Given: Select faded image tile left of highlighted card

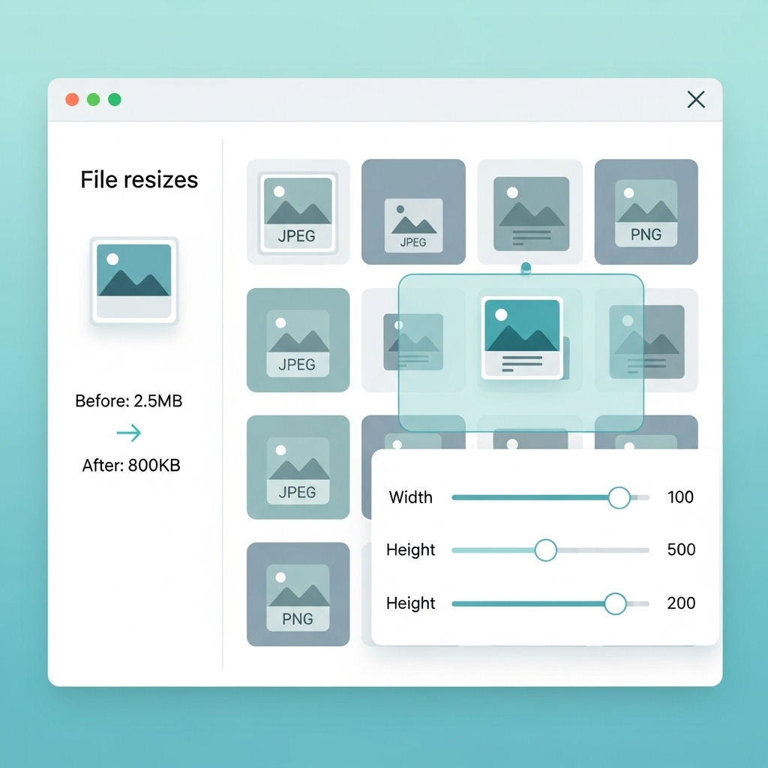Looking at the screenshot, I should point(412,341).
